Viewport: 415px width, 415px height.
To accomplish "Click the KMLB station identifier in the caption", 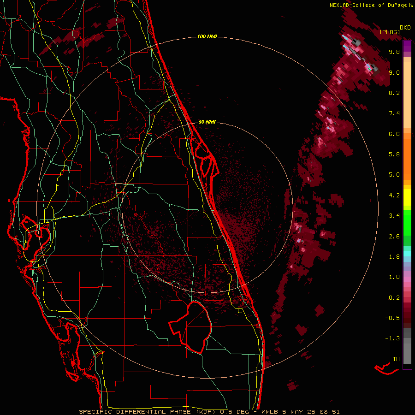I will (270, 412).
